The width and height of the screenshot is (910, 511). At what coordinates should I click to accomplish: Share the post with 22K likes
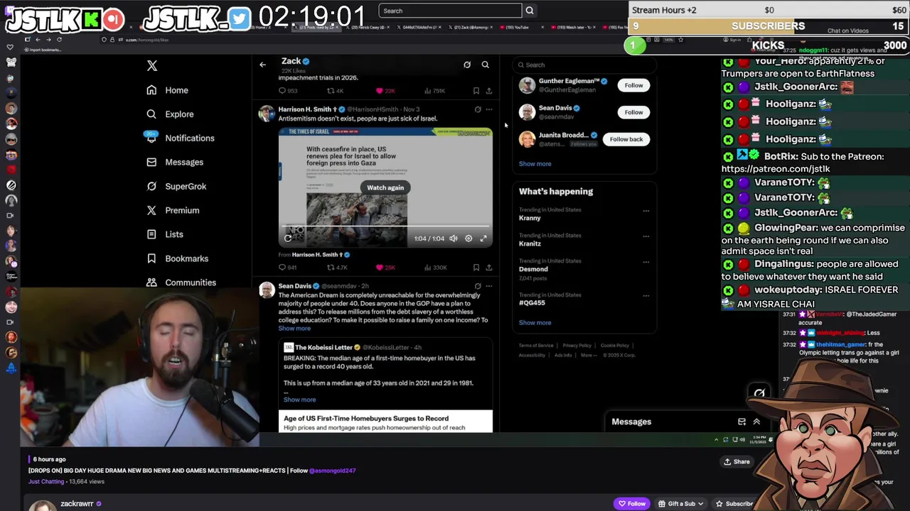click(489, 91)
